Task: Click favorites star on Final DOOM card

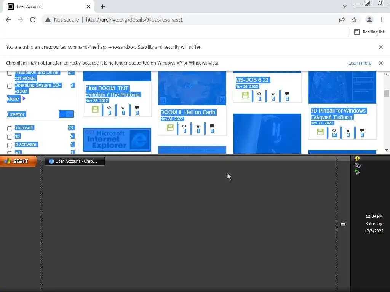Action: (123, 108)
